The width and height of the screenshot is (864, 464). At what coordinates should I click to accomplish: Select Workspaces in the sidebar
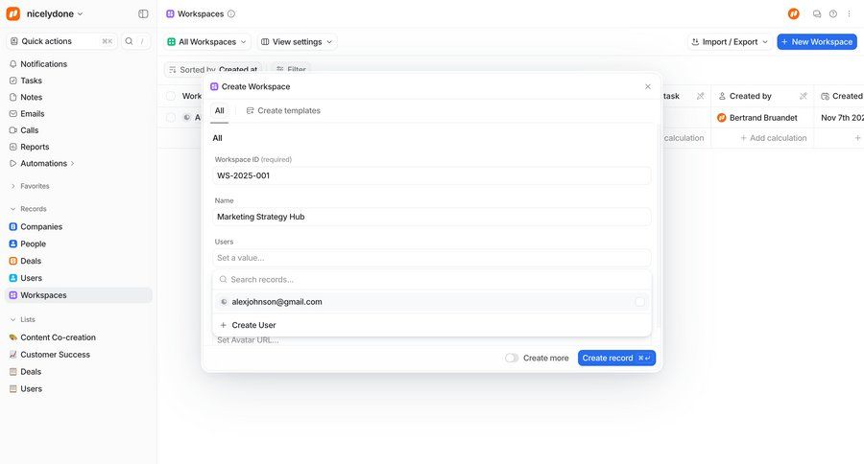79,295
